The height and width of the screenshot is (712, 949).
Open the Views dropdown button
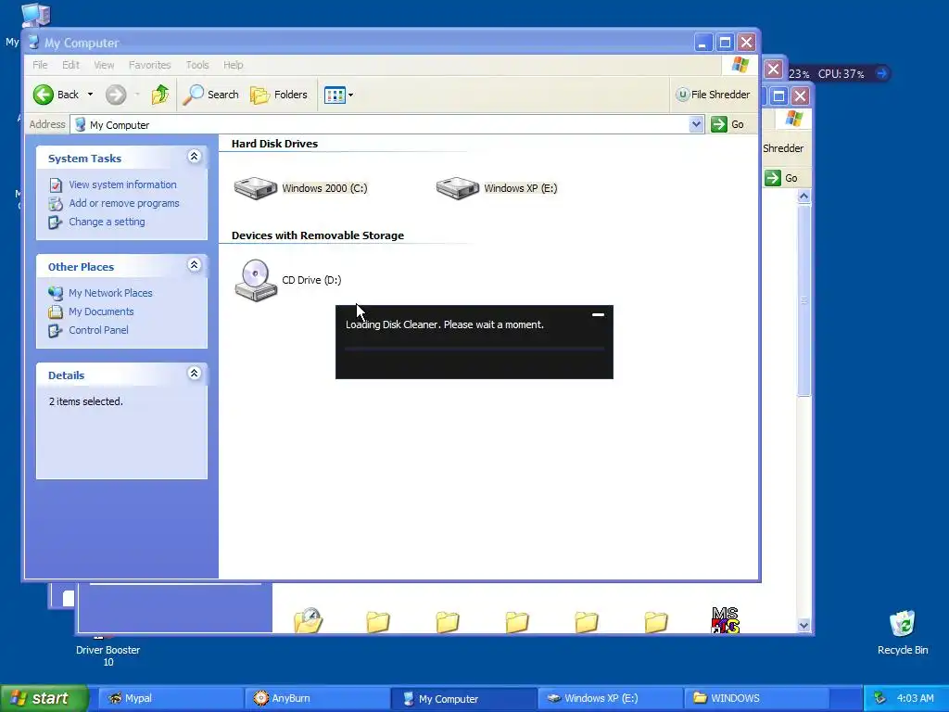(x=338, y=95)
